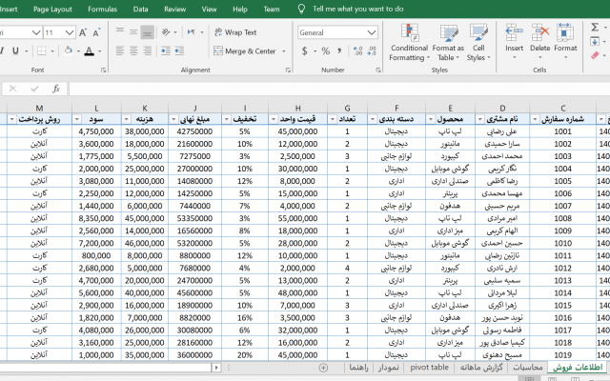Open Cell Styles gallery

pyautogui.click(x=478, y=42)
